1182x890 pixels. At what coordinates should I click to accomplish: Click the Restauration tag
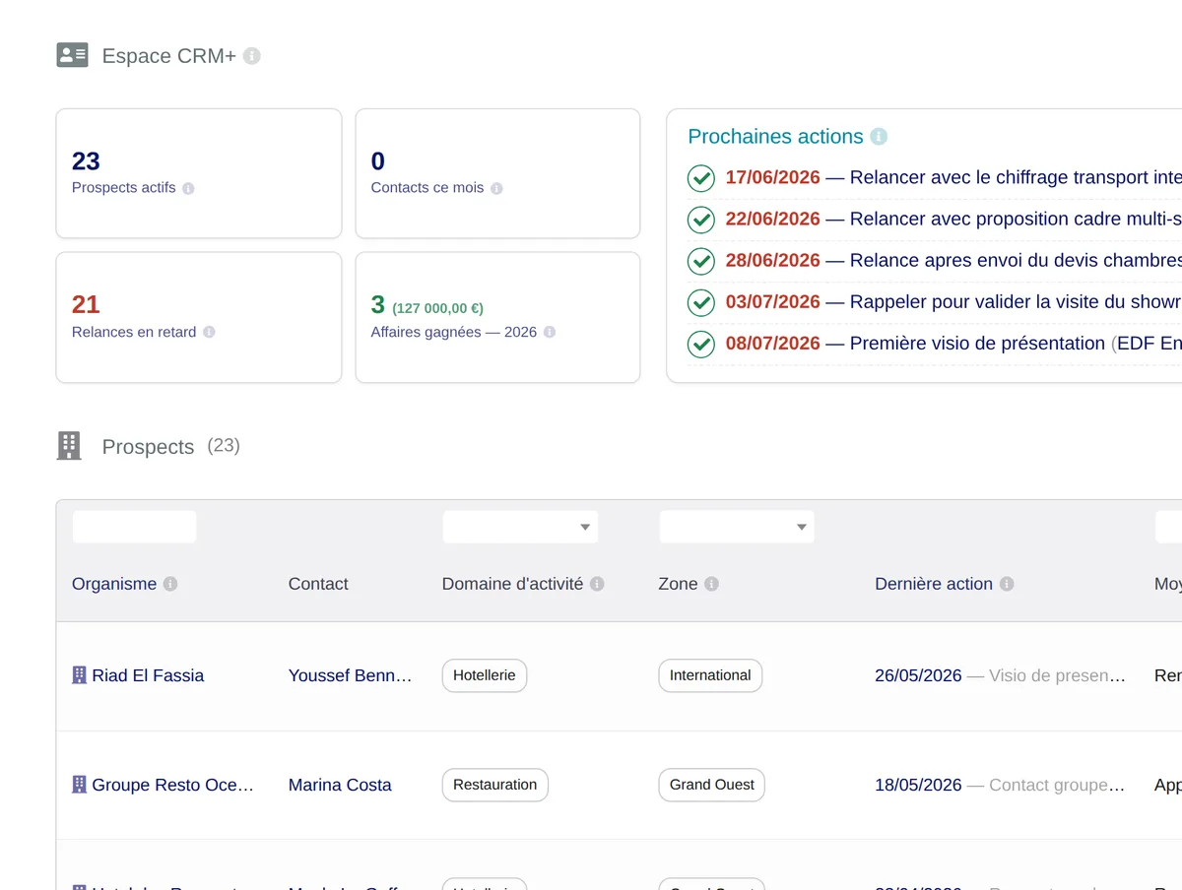click(494, 785)
